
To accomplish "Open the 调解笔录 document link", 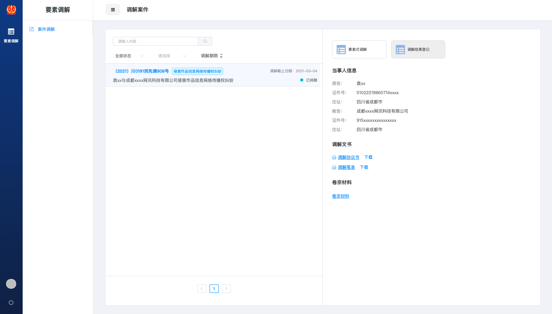I will pyautogui.click(x=346, y=167).
